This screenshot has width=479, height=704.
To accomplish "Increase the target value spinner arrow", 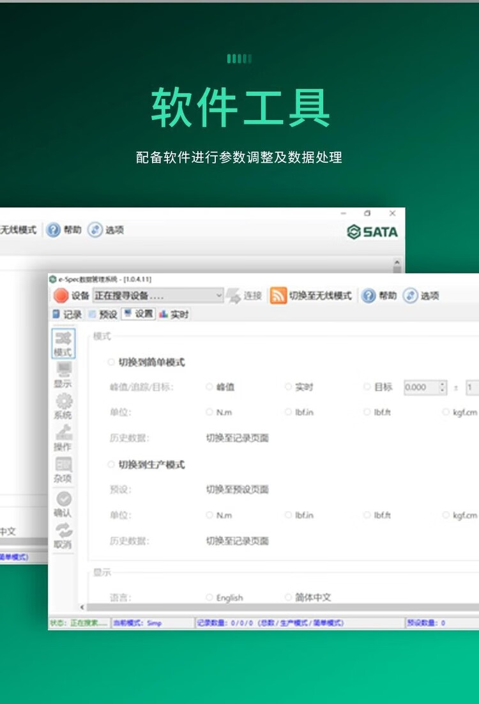I will (443, 385).
